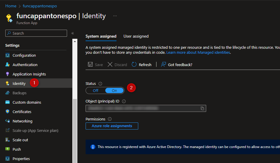Switch system assigned identity Status to Off
The image size is (280, 163).
pos(96,90)
